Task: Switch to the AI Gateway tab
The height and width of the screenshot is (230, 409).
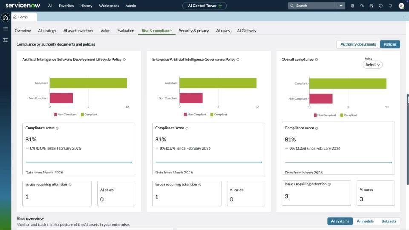Action: [x=247, y=31]
